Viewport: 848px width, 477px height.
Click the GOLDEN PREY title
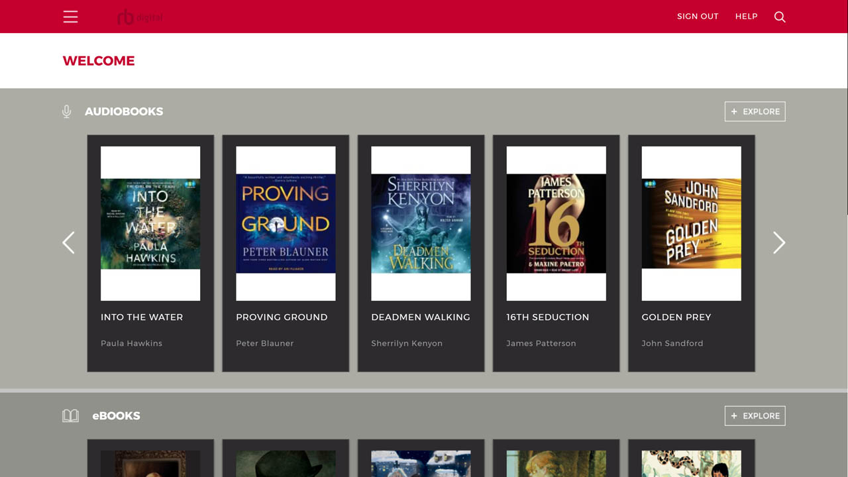[676, 317]
